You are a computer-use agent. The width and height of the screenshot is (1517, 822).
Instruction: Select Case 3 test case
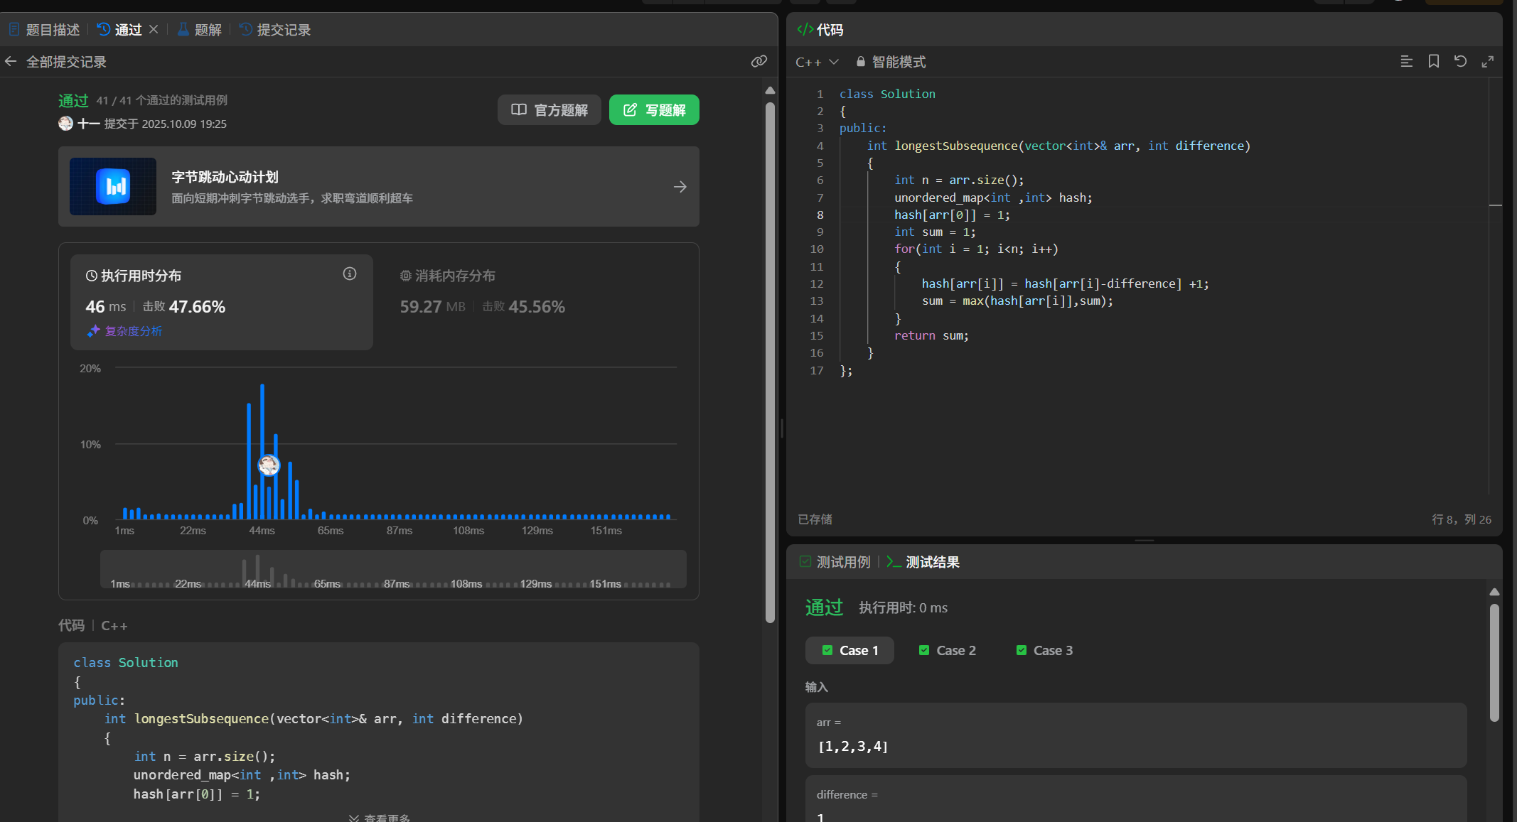tap(1044, 650)
